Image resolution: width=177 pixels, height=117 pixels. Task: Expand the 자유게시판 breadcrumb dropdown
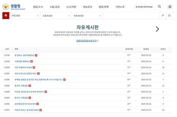coord(87,16)
